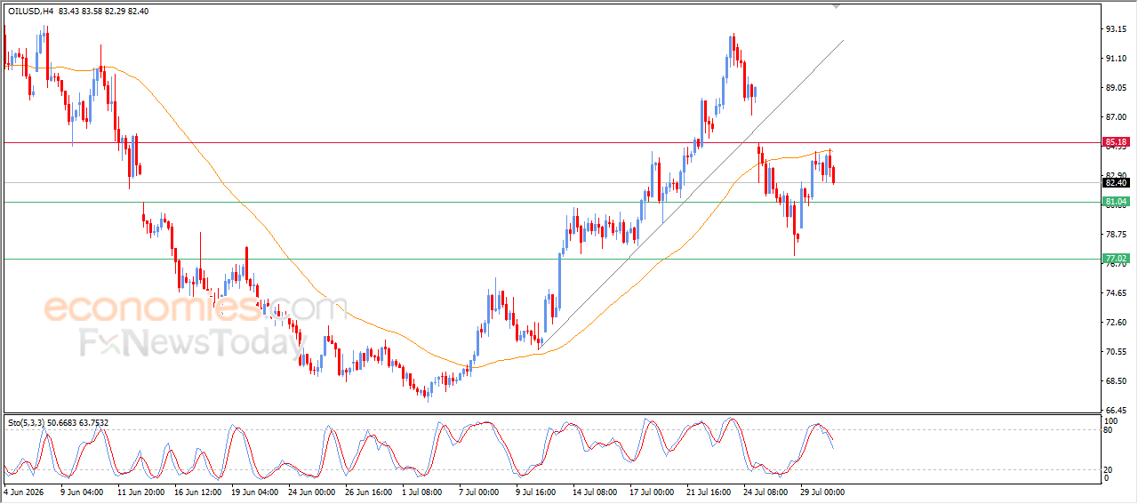Select the green 81.04 price level tag
Viewport: 1138px width, 504px height.
point(1116,202)
